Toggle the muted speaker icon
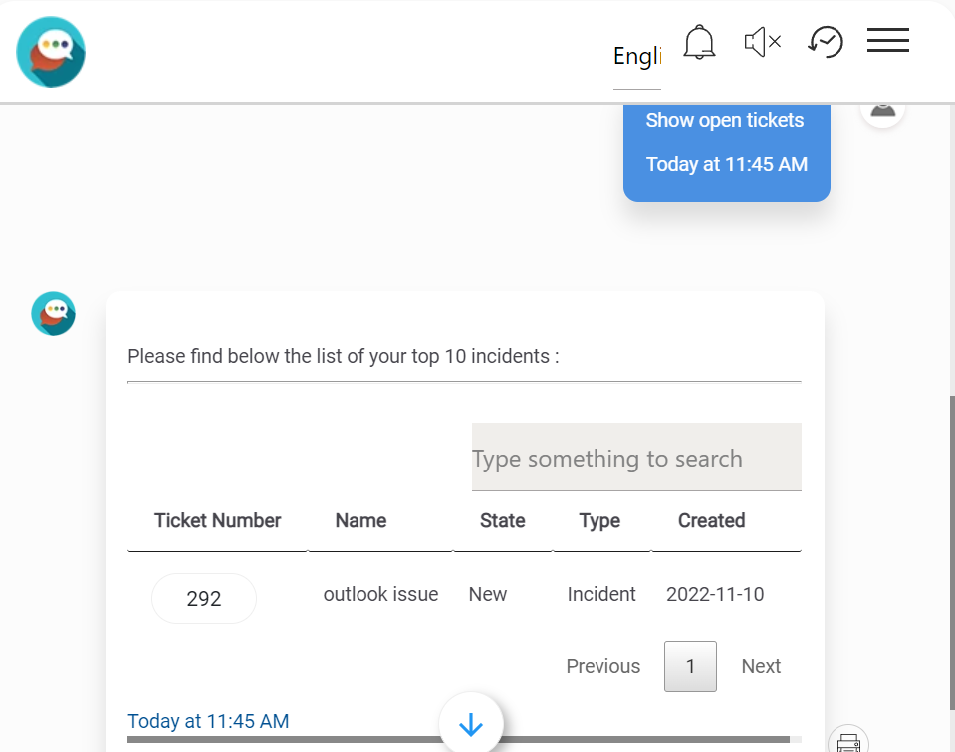Image resolution: width=955 pixels, height=752 pixels. coord(762,42)
